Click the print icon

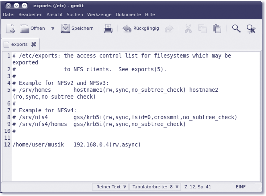click(108, 29)
